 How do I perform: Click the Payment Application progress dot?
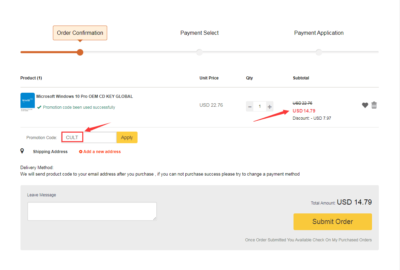319,52
